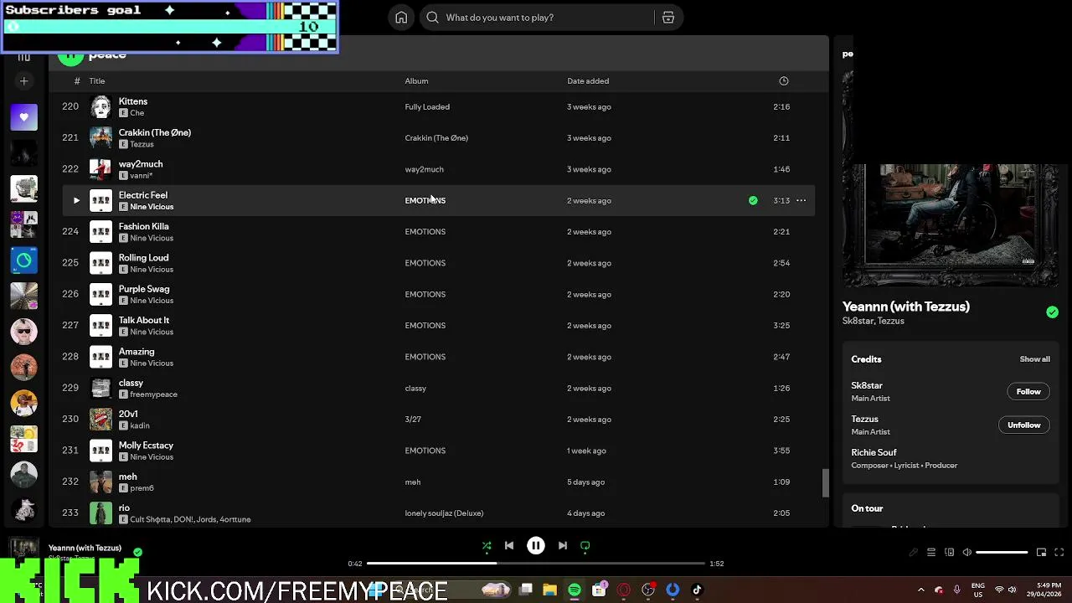
Task: Play Electric Feel via row play button
Action: 76,201
